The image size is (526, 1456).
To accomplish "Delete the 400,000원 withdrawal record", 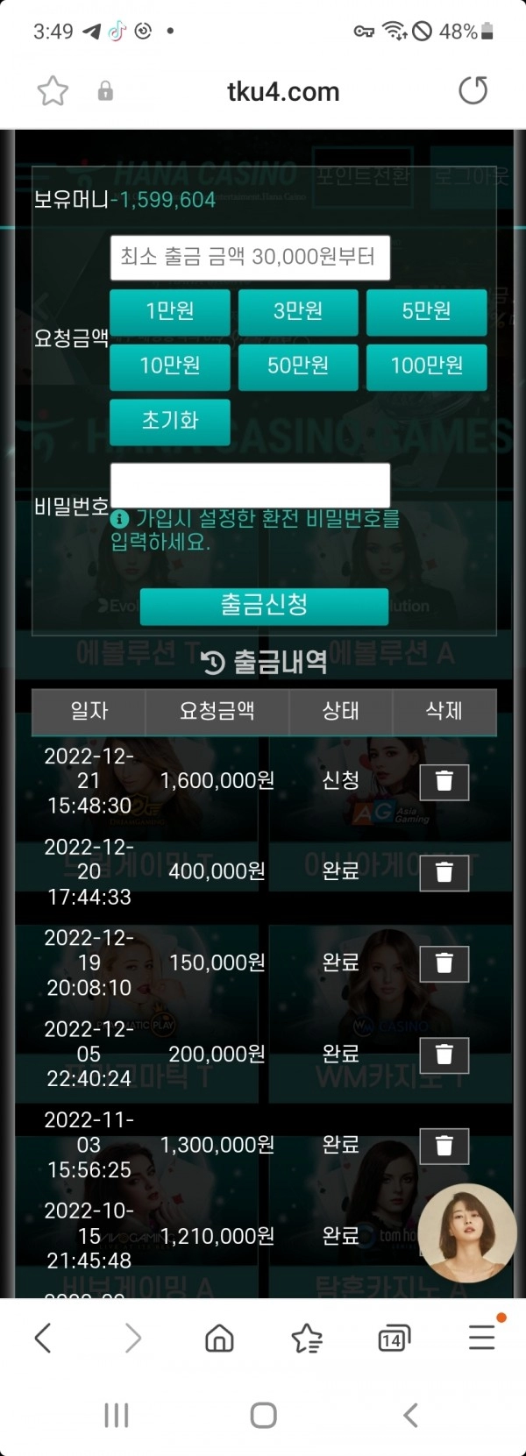I will (x=444, y=872).
